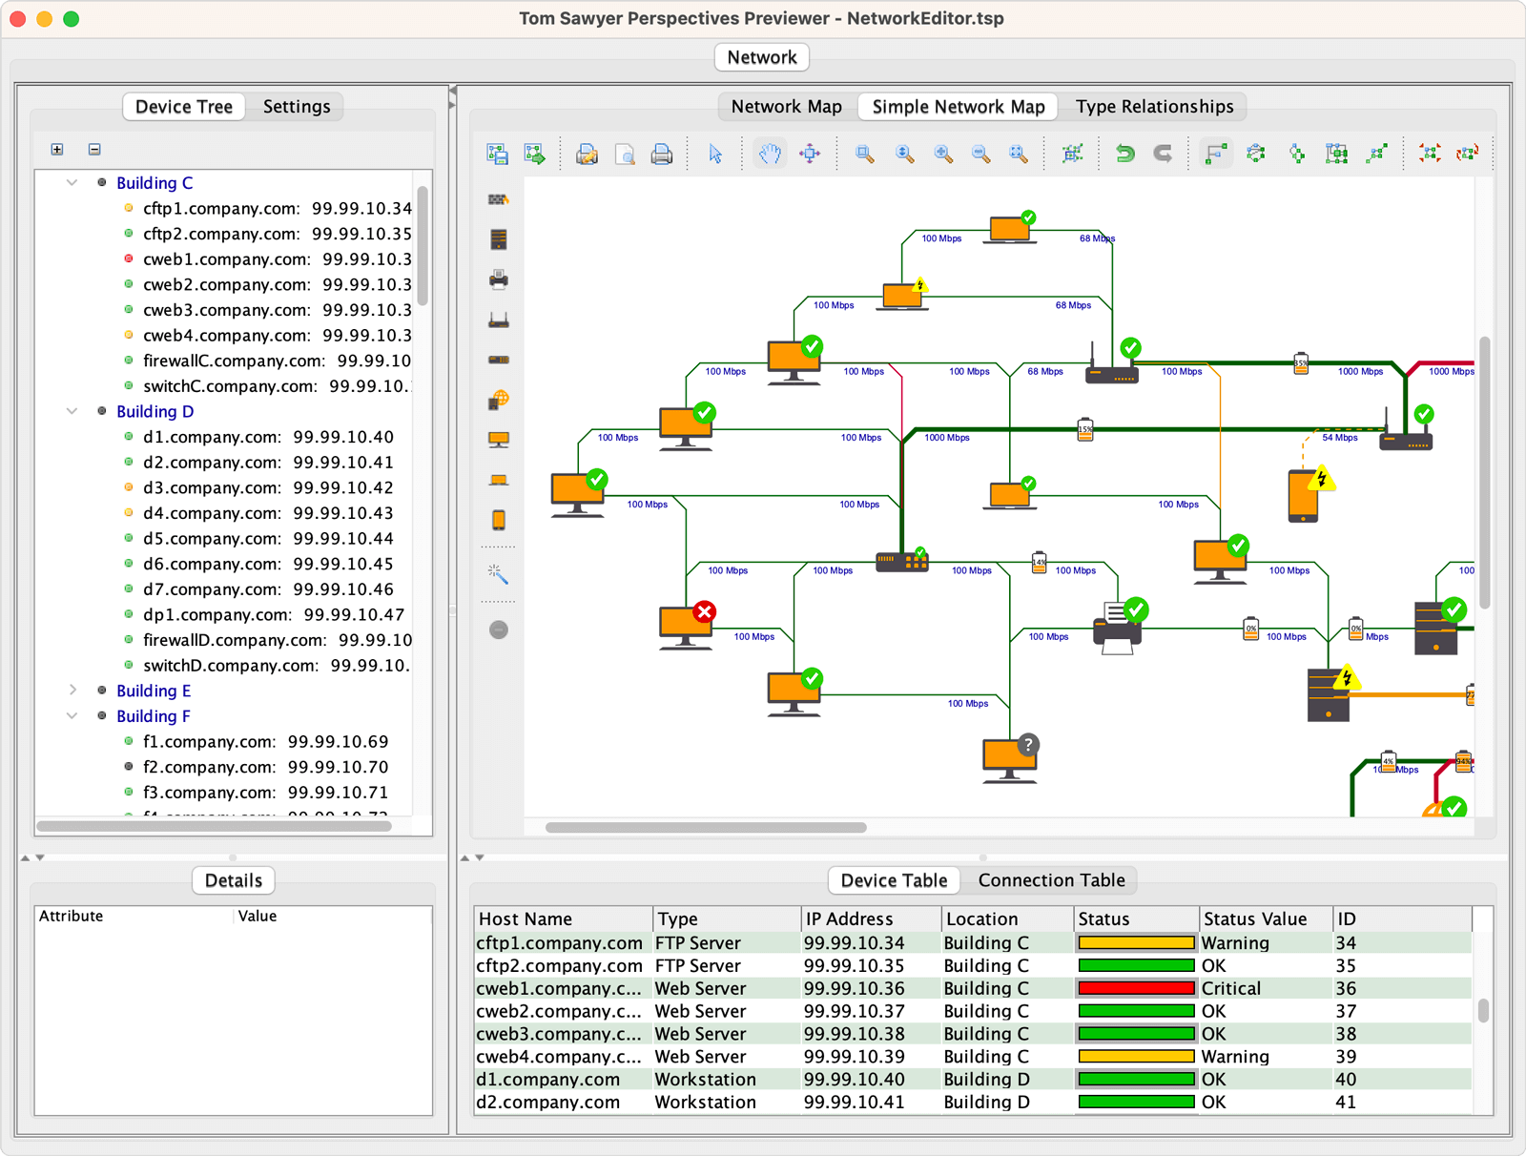This screenshot has width=1526, height=1156.
Task: Select the Device Tree tab
Action: coord(184,107)
